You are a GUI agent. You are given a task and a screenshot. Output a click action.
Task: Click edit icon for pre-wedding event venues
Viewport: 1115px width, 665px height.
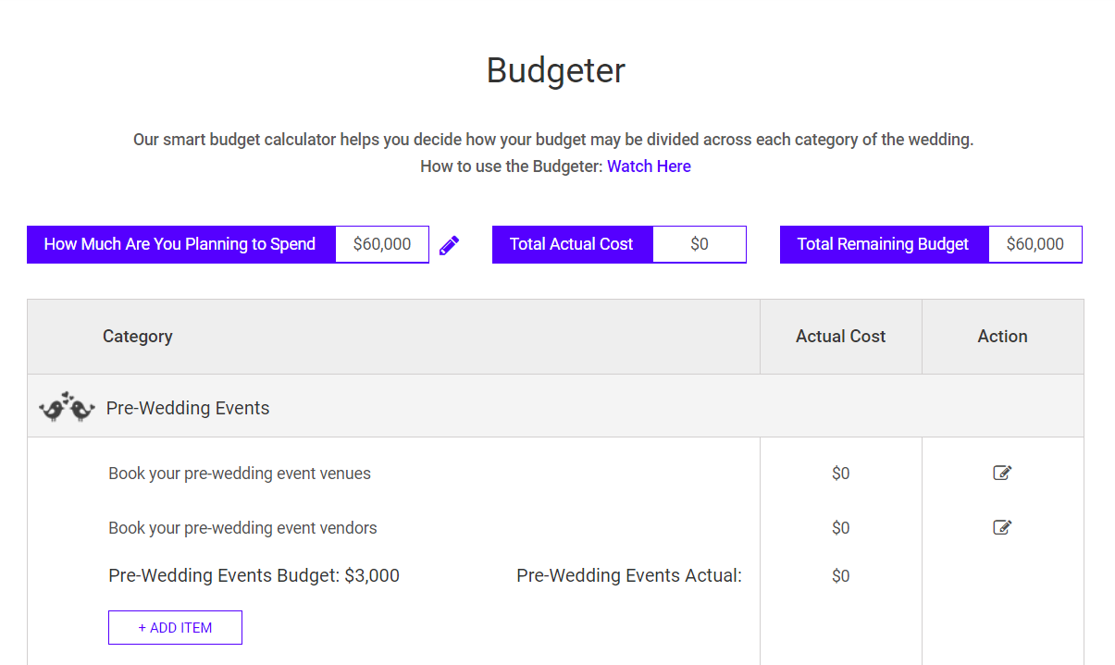[x=1002, y=474]
